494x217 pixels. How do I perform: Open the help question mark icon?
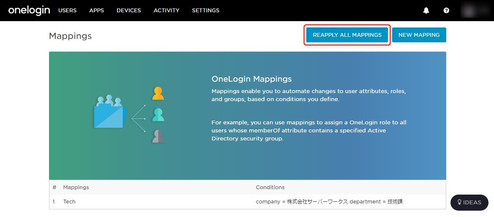(446, 11)
